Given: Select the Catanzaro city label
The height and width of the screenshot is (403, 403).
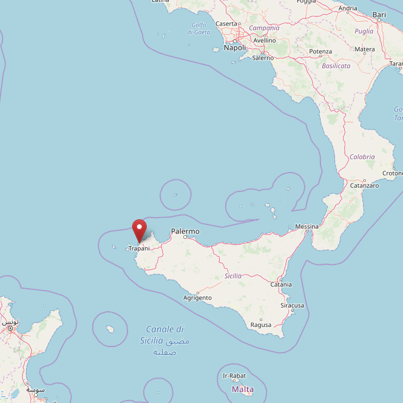Looking at the screenshot, I should click(x=364, y=185).
